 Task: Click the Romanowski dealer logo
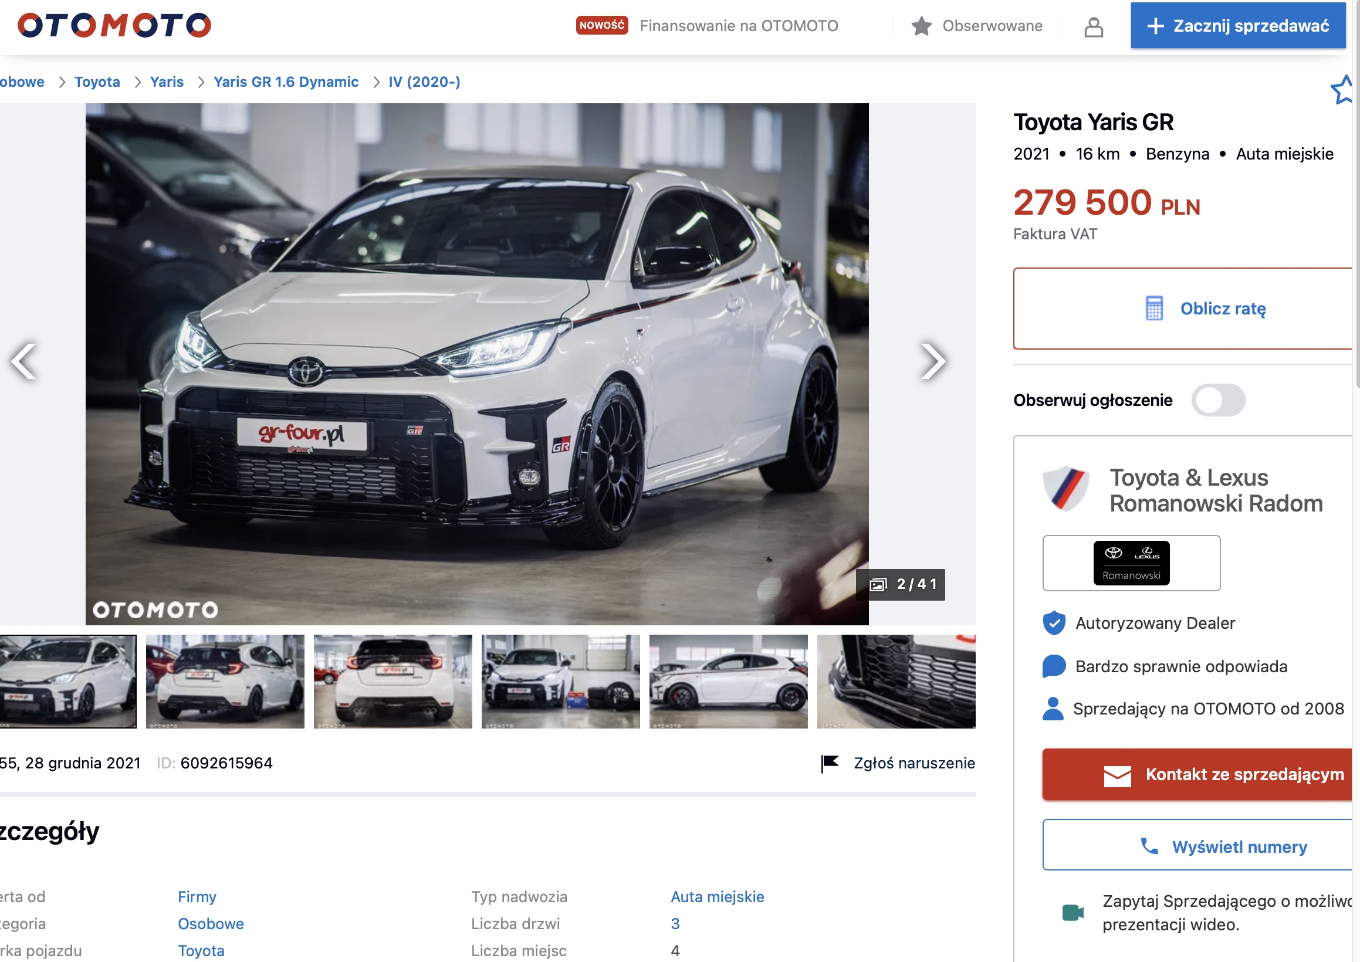[1131, 563]
